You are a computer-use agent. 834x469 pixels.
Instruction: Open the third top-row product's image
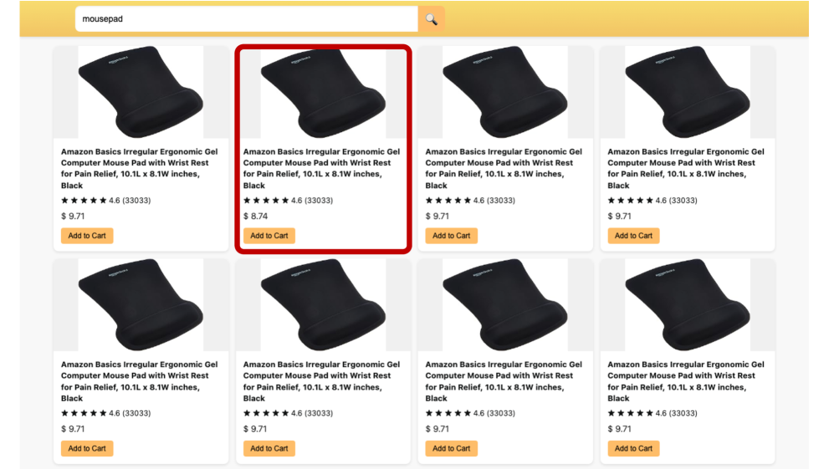[x=505, y=92]
